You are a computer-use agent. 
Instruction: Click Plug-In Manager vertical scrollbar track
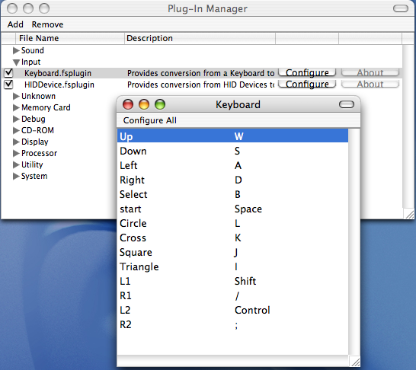[408, 126]
